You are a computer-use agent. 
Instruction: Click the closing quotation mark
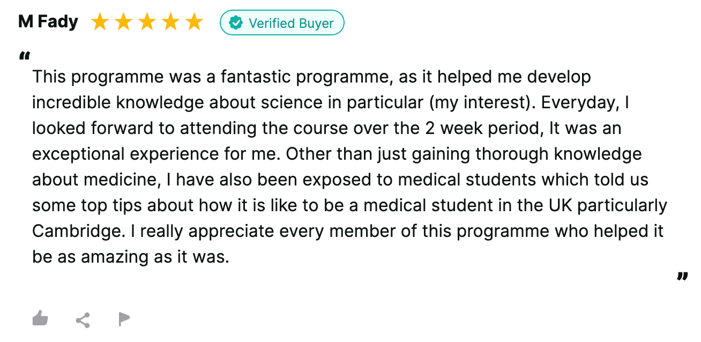(682, 277)
